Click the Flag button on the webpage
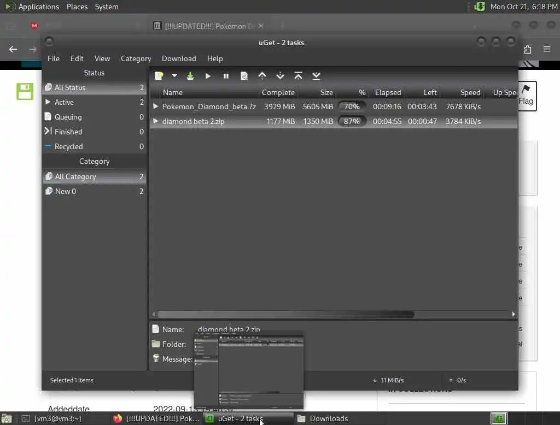The width and height of the screenshot is (560, 425). (x=527, y=96)
